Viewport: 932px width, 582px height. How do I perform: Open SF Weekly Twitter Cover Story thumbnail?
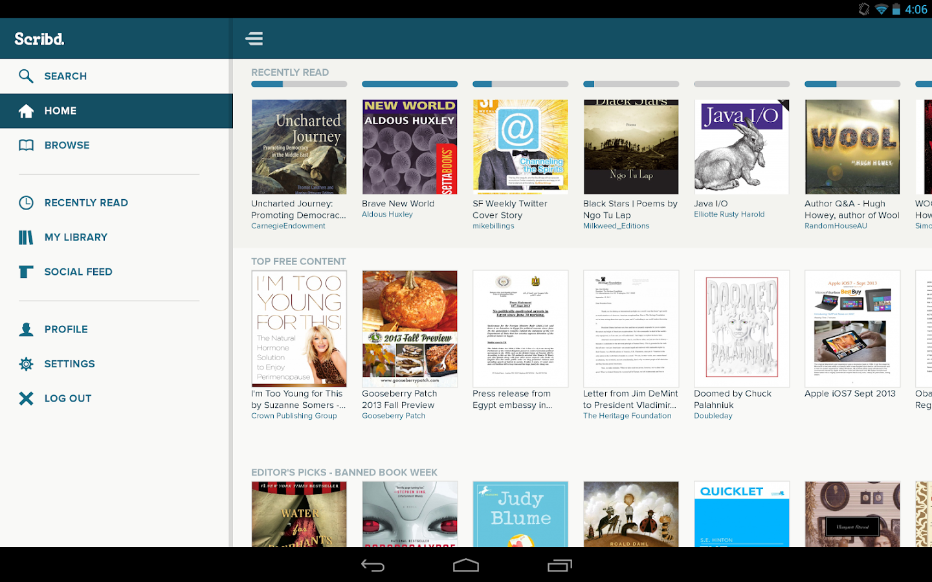tap(520, 147)
